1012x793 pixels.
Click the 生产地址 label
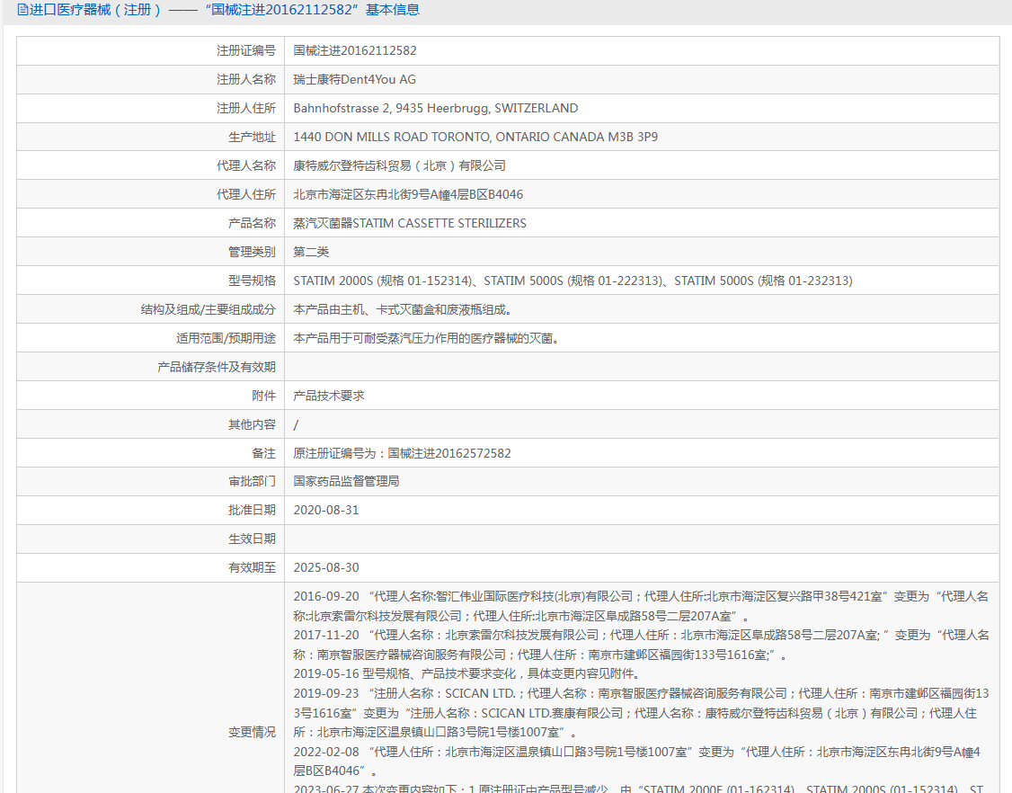[252, 137]
